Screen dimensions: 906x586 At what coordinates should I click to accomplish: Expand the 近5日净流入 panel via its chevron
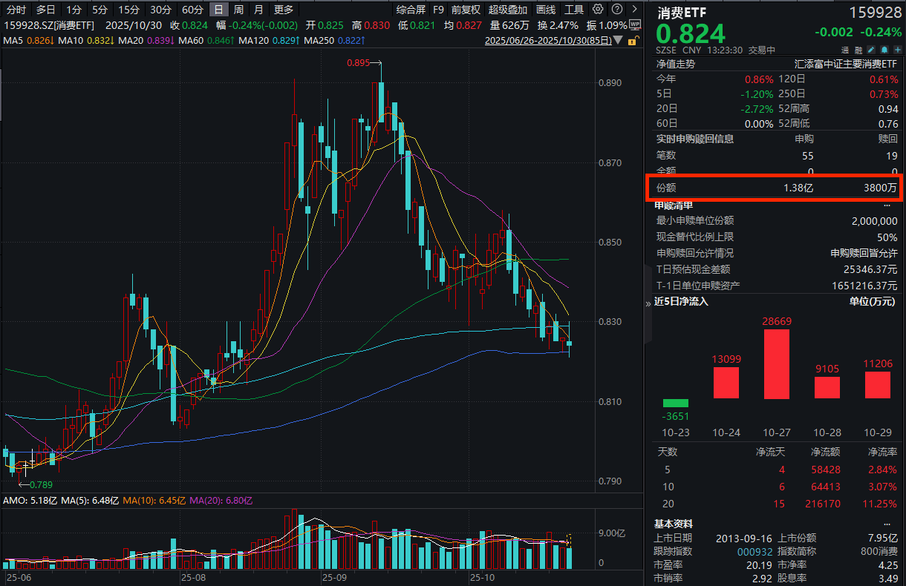point(648,303)
